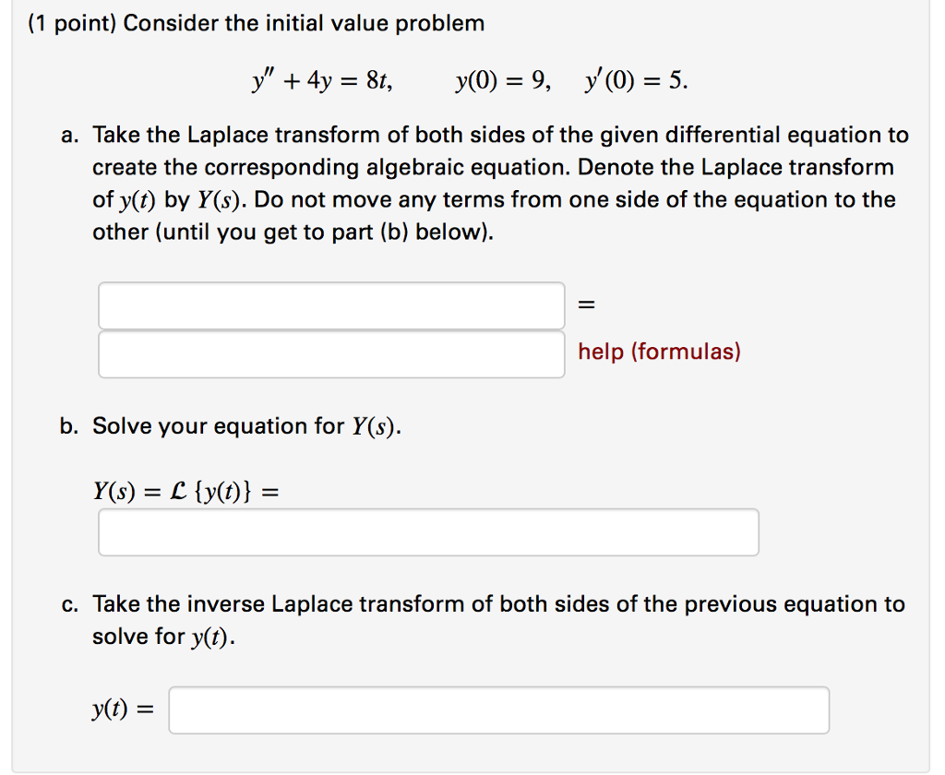The height and width of the screenshot is (775, 945).
Task: Click the y'(0) = 5 condition
Action: (637, 80)
